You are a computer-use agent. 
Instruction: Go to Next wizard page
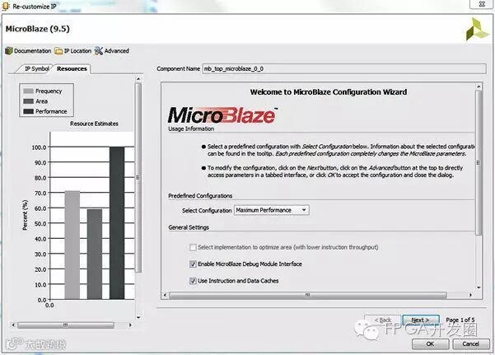(421, 320)
